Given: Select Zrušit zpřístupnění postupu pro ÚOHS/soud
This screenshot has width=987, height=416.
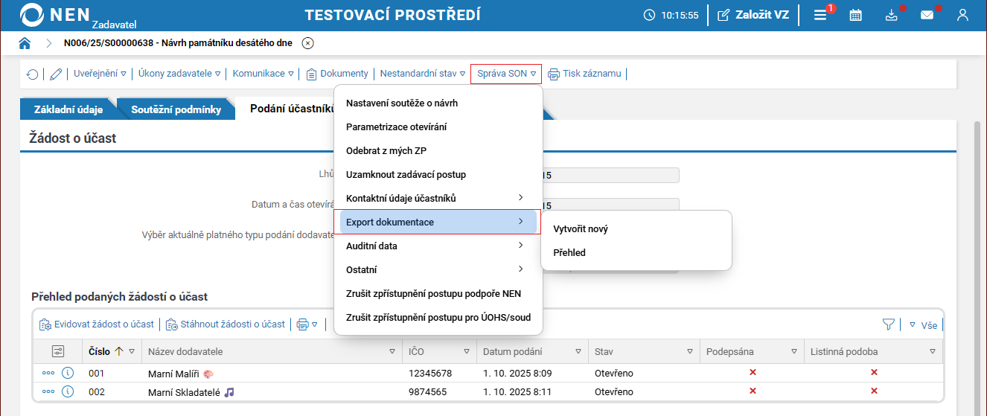Looking at the screenshot, I should [438, 317].
